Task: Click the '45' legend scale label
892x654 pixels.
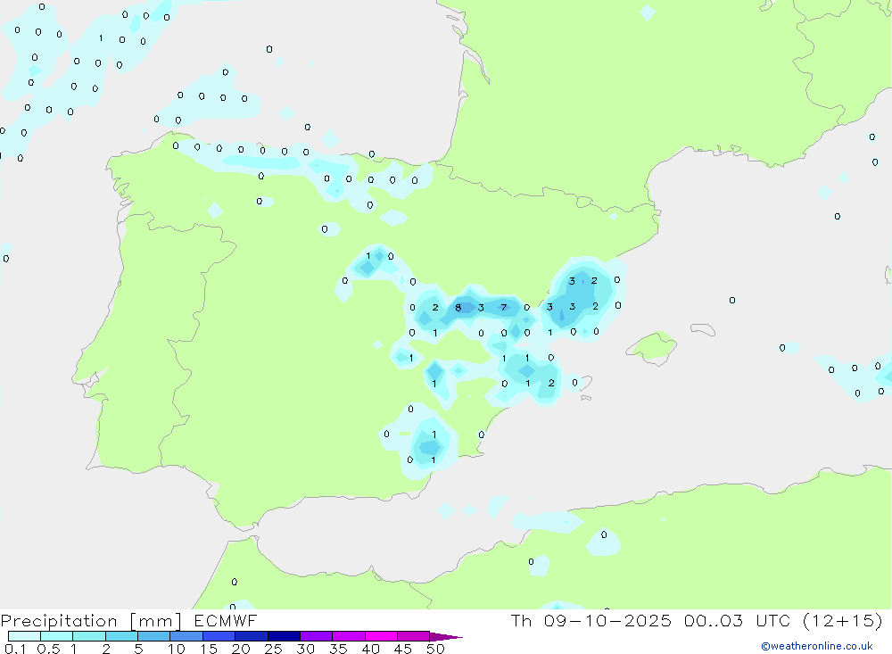Action: [403, 649]
